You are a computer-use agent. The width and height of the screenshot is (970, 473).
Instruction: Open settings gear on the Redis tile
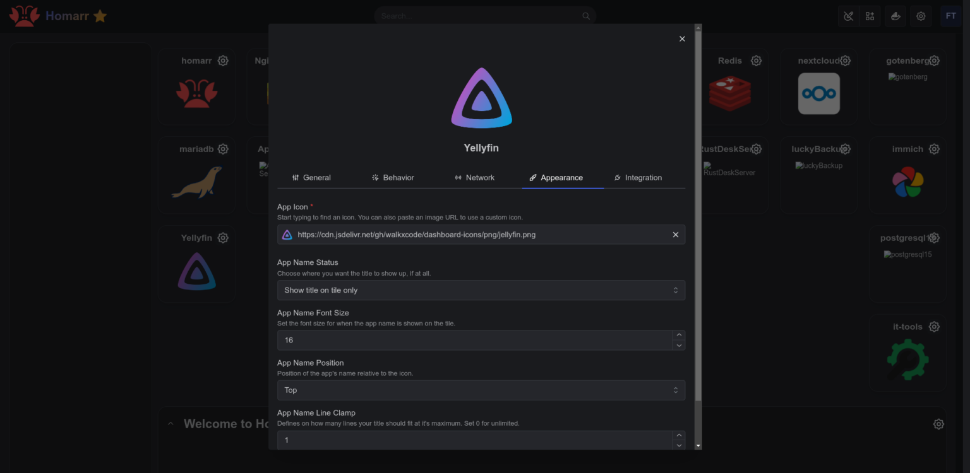pos(756,61)
